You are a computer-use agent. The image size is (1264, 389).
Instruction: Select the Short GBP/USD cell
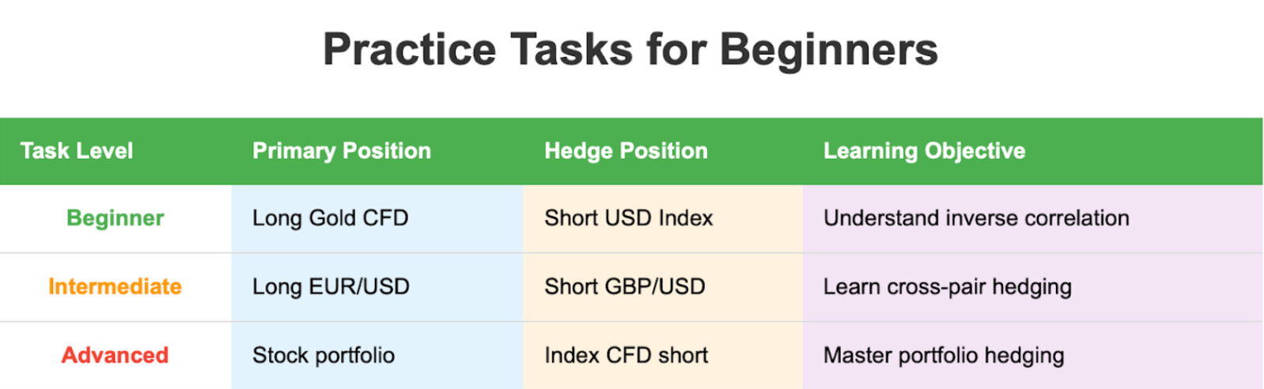point(625,286)
